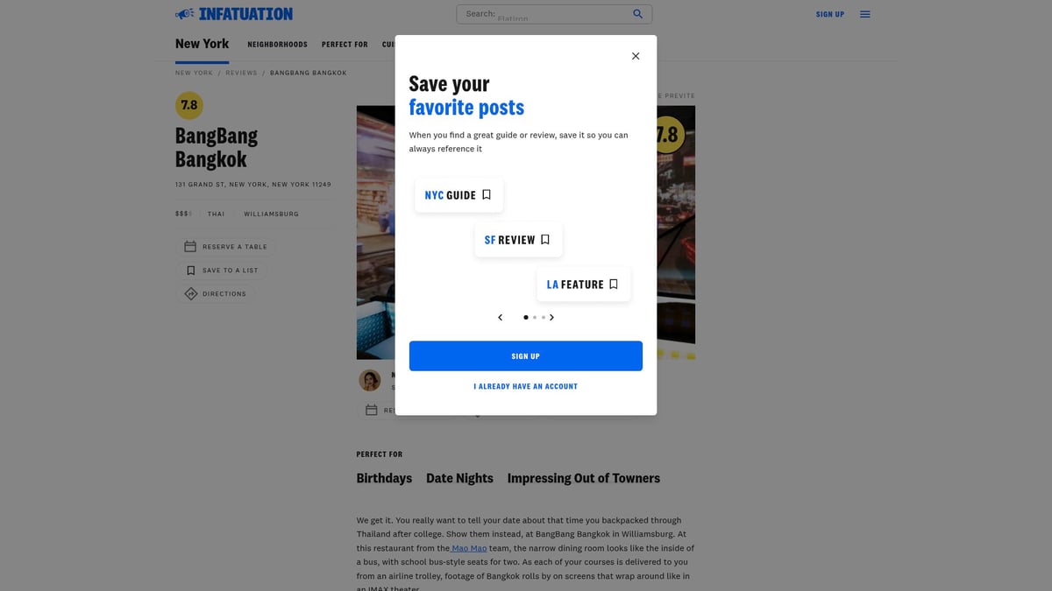Click I Already Have an Account link

pos(526,386)
